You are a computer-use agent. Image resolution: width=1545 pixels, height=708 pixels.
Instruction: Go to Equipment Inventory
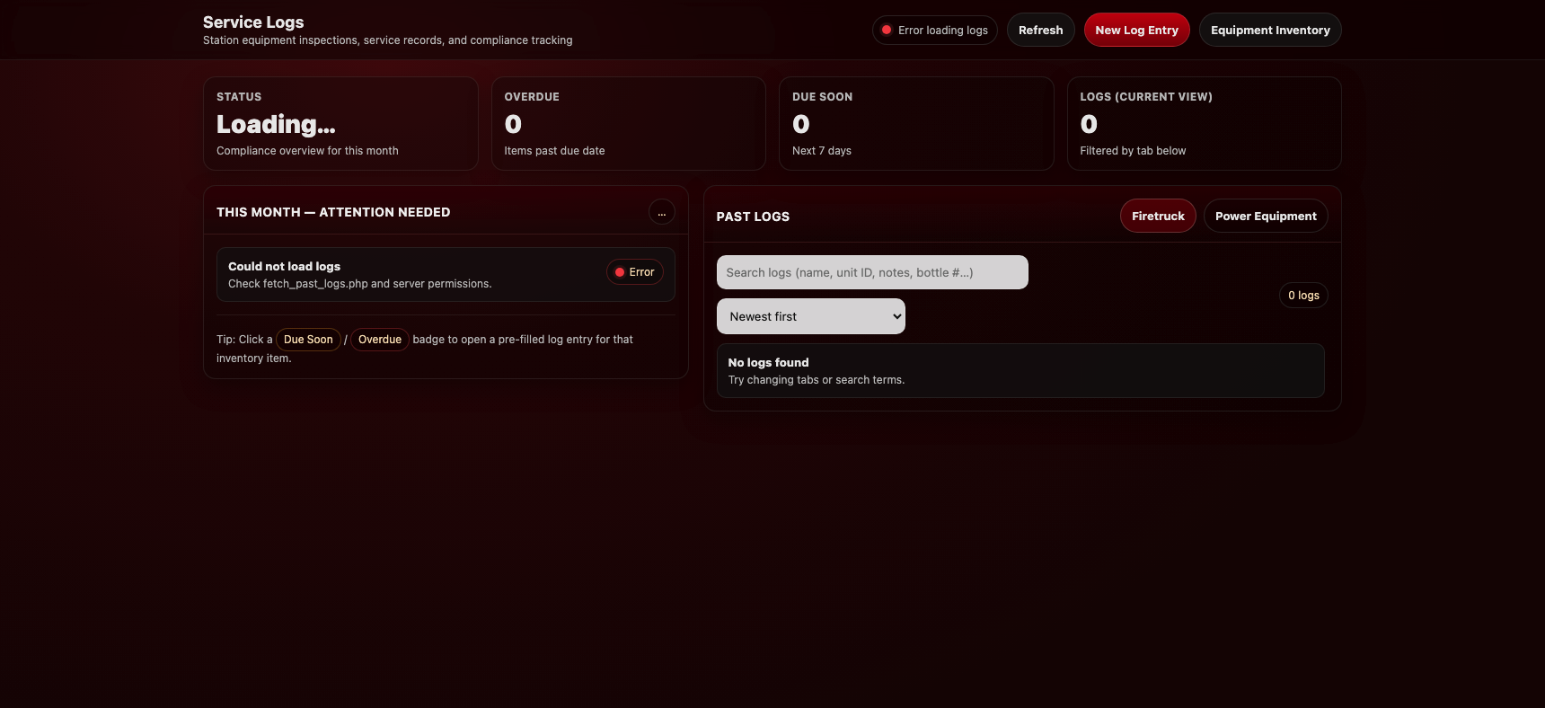(1269, 30)
